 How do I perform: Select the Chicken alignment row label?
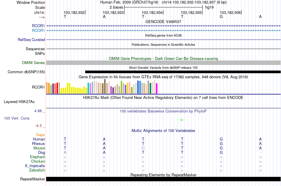click(x=38, y=161)
